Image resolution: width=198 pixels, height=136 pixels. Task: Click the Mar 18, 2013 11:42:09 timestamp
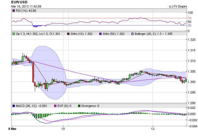point(26,6)
